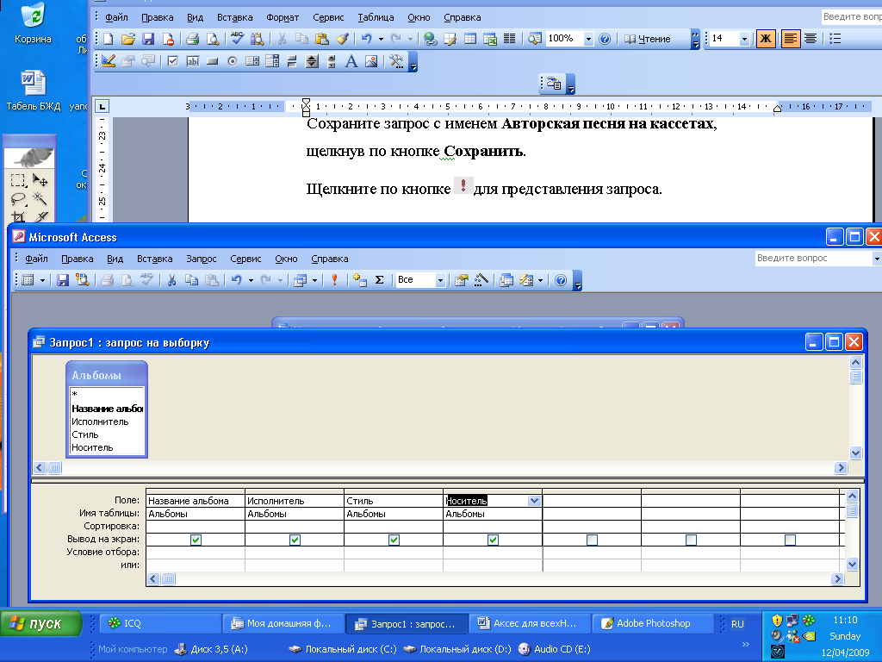Click Copy icon in Access toolbar

pos(192,280)
